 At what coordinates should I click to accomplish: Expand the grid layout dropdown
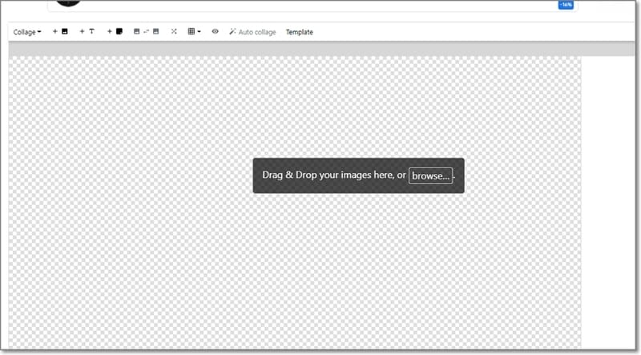click(x=194, y=31)
